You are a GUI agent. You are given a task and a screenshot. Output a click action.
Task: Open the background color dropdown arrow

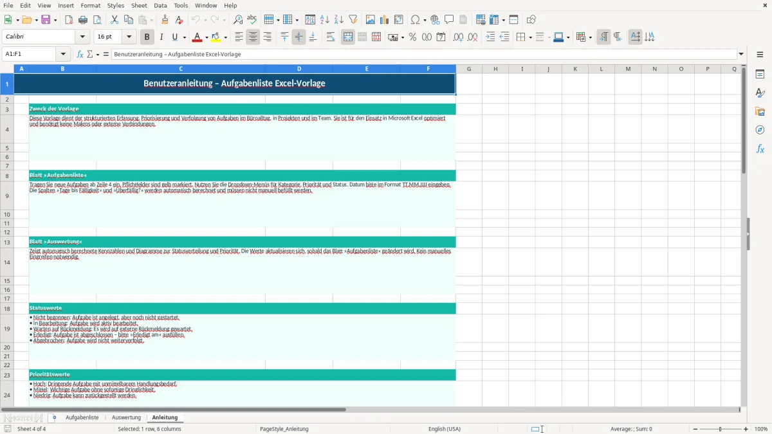[x=225, y=37]
